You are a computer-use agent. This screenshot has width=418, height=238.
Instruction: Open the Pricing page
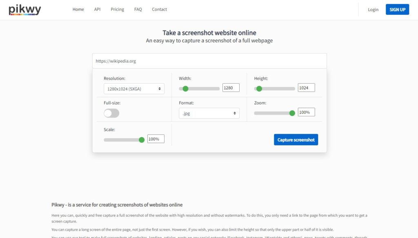pyautogui.click(x=117, y=9)
